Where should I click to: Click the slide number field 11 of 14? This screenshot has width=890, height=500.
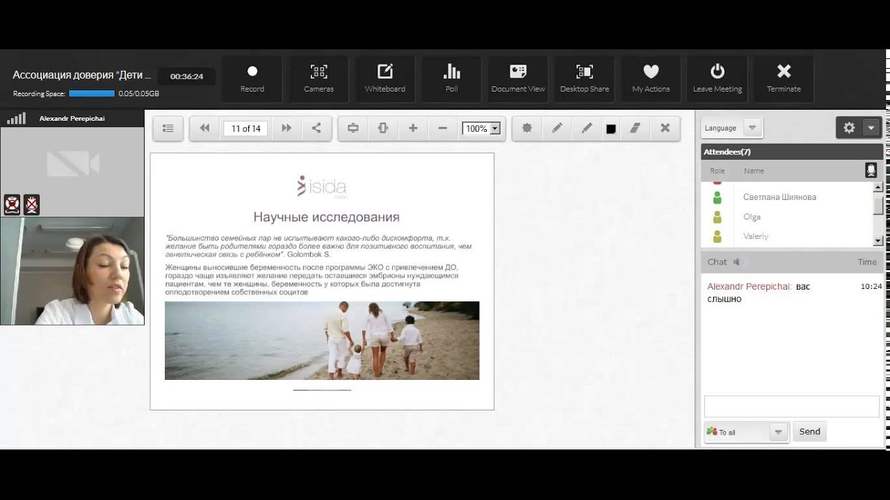click(245, 128)
